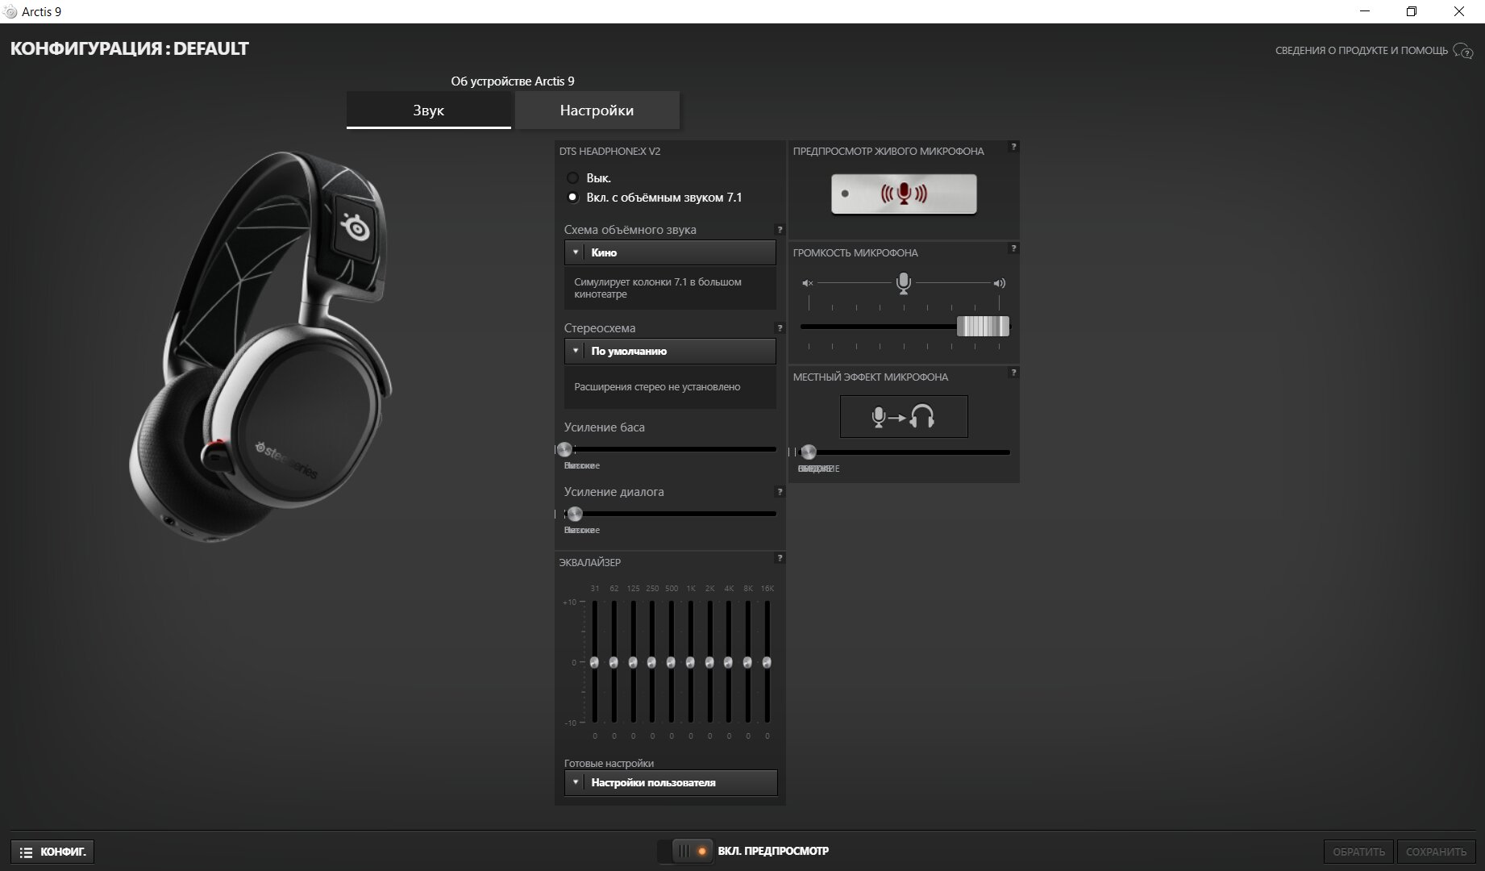
Task: Open help for Схема объёмного звука
Action: (780, 230)
